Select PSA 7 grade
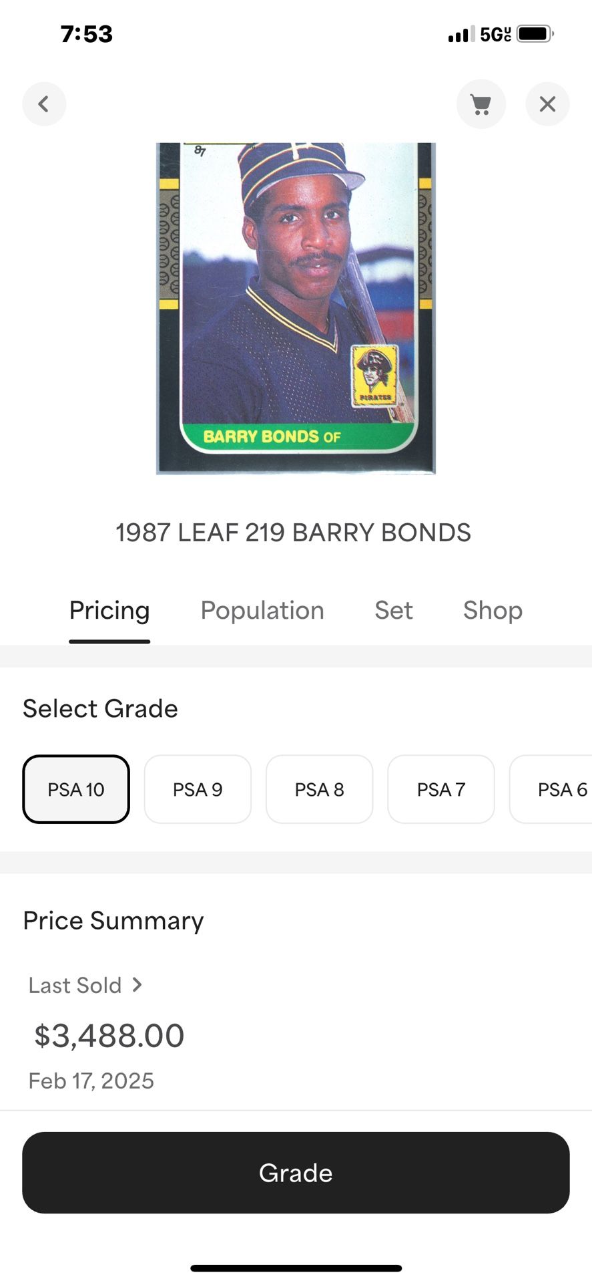592x1283 pixels. click(x=440, y=789)
